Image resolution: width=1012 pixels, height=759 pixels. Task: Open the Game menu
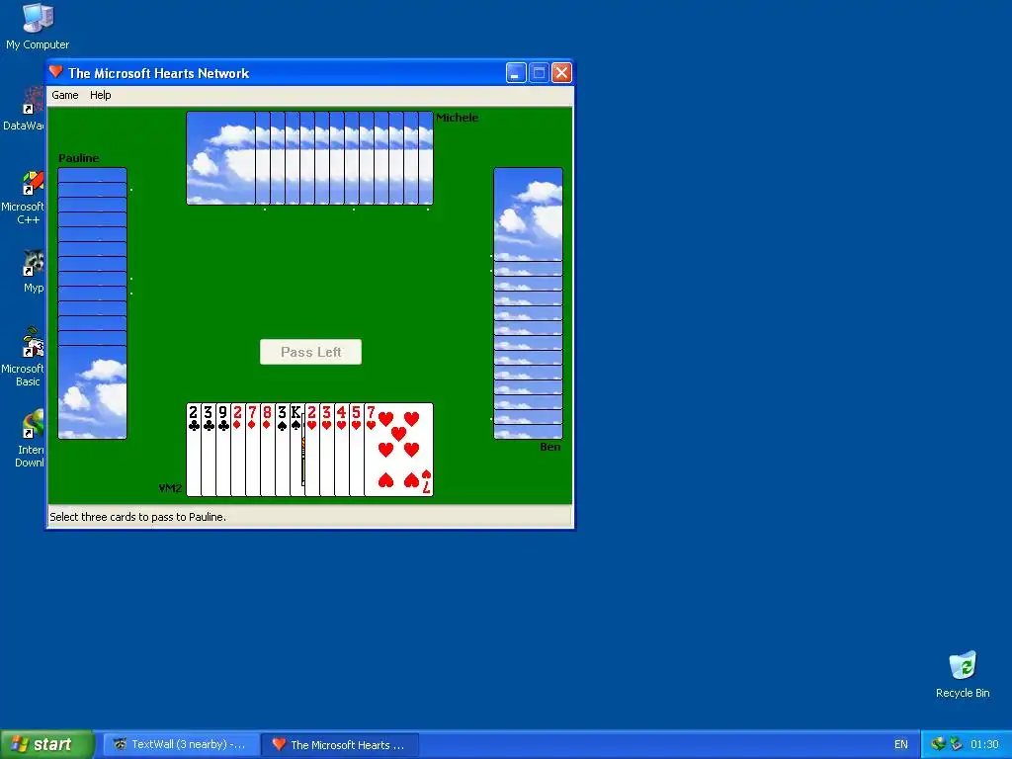tap(65, 95)
